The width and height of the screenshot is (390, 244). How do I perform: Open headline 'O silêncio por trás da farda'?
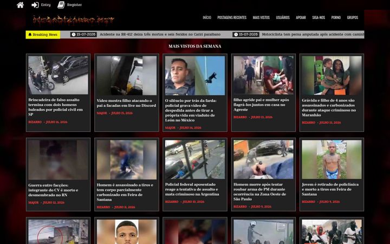(x=191, y=110)
